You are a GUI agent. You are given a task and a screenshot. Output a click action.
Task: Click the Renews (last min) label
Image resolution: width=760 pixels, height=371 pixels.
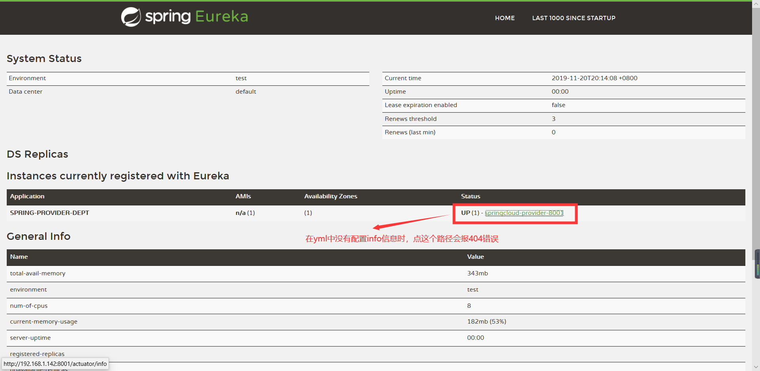[410, 132]
